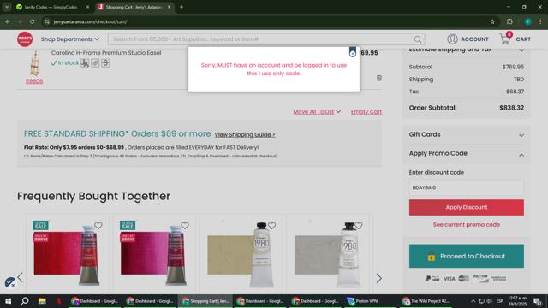The image size is (548, 308).
Task: Open the beige 1980 paint product image
Action: [241, 255]
